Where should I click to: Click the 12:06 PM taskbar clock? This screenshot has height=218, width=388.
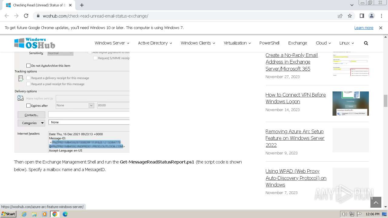click(x=373, y=214)
